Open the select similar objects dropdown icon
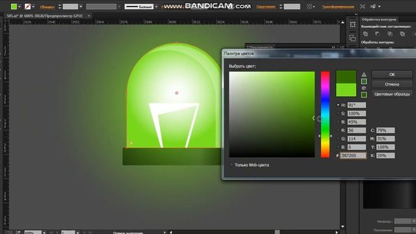The image size is (416, 234). pos(375,6)
